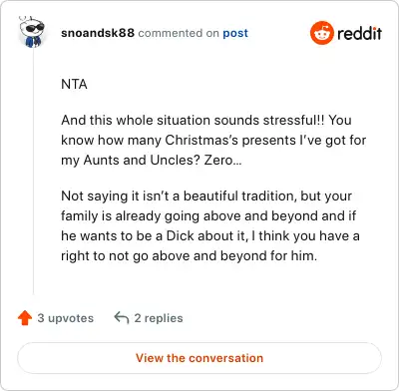Screen dimensions: 399x391
Task: Open the "2 replies" label
Action: (159, 318)
